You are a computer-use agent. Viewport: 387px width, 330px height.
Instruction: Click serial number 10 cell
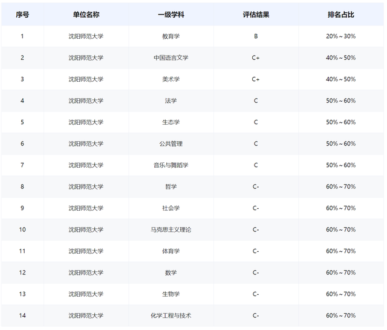22,229
